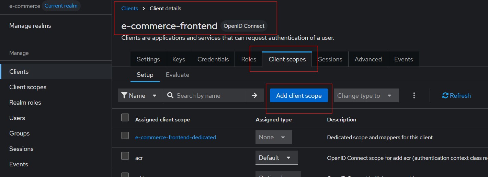Click the search arrow submit icon
Screen dimensions: 488x177
(254, 96)
